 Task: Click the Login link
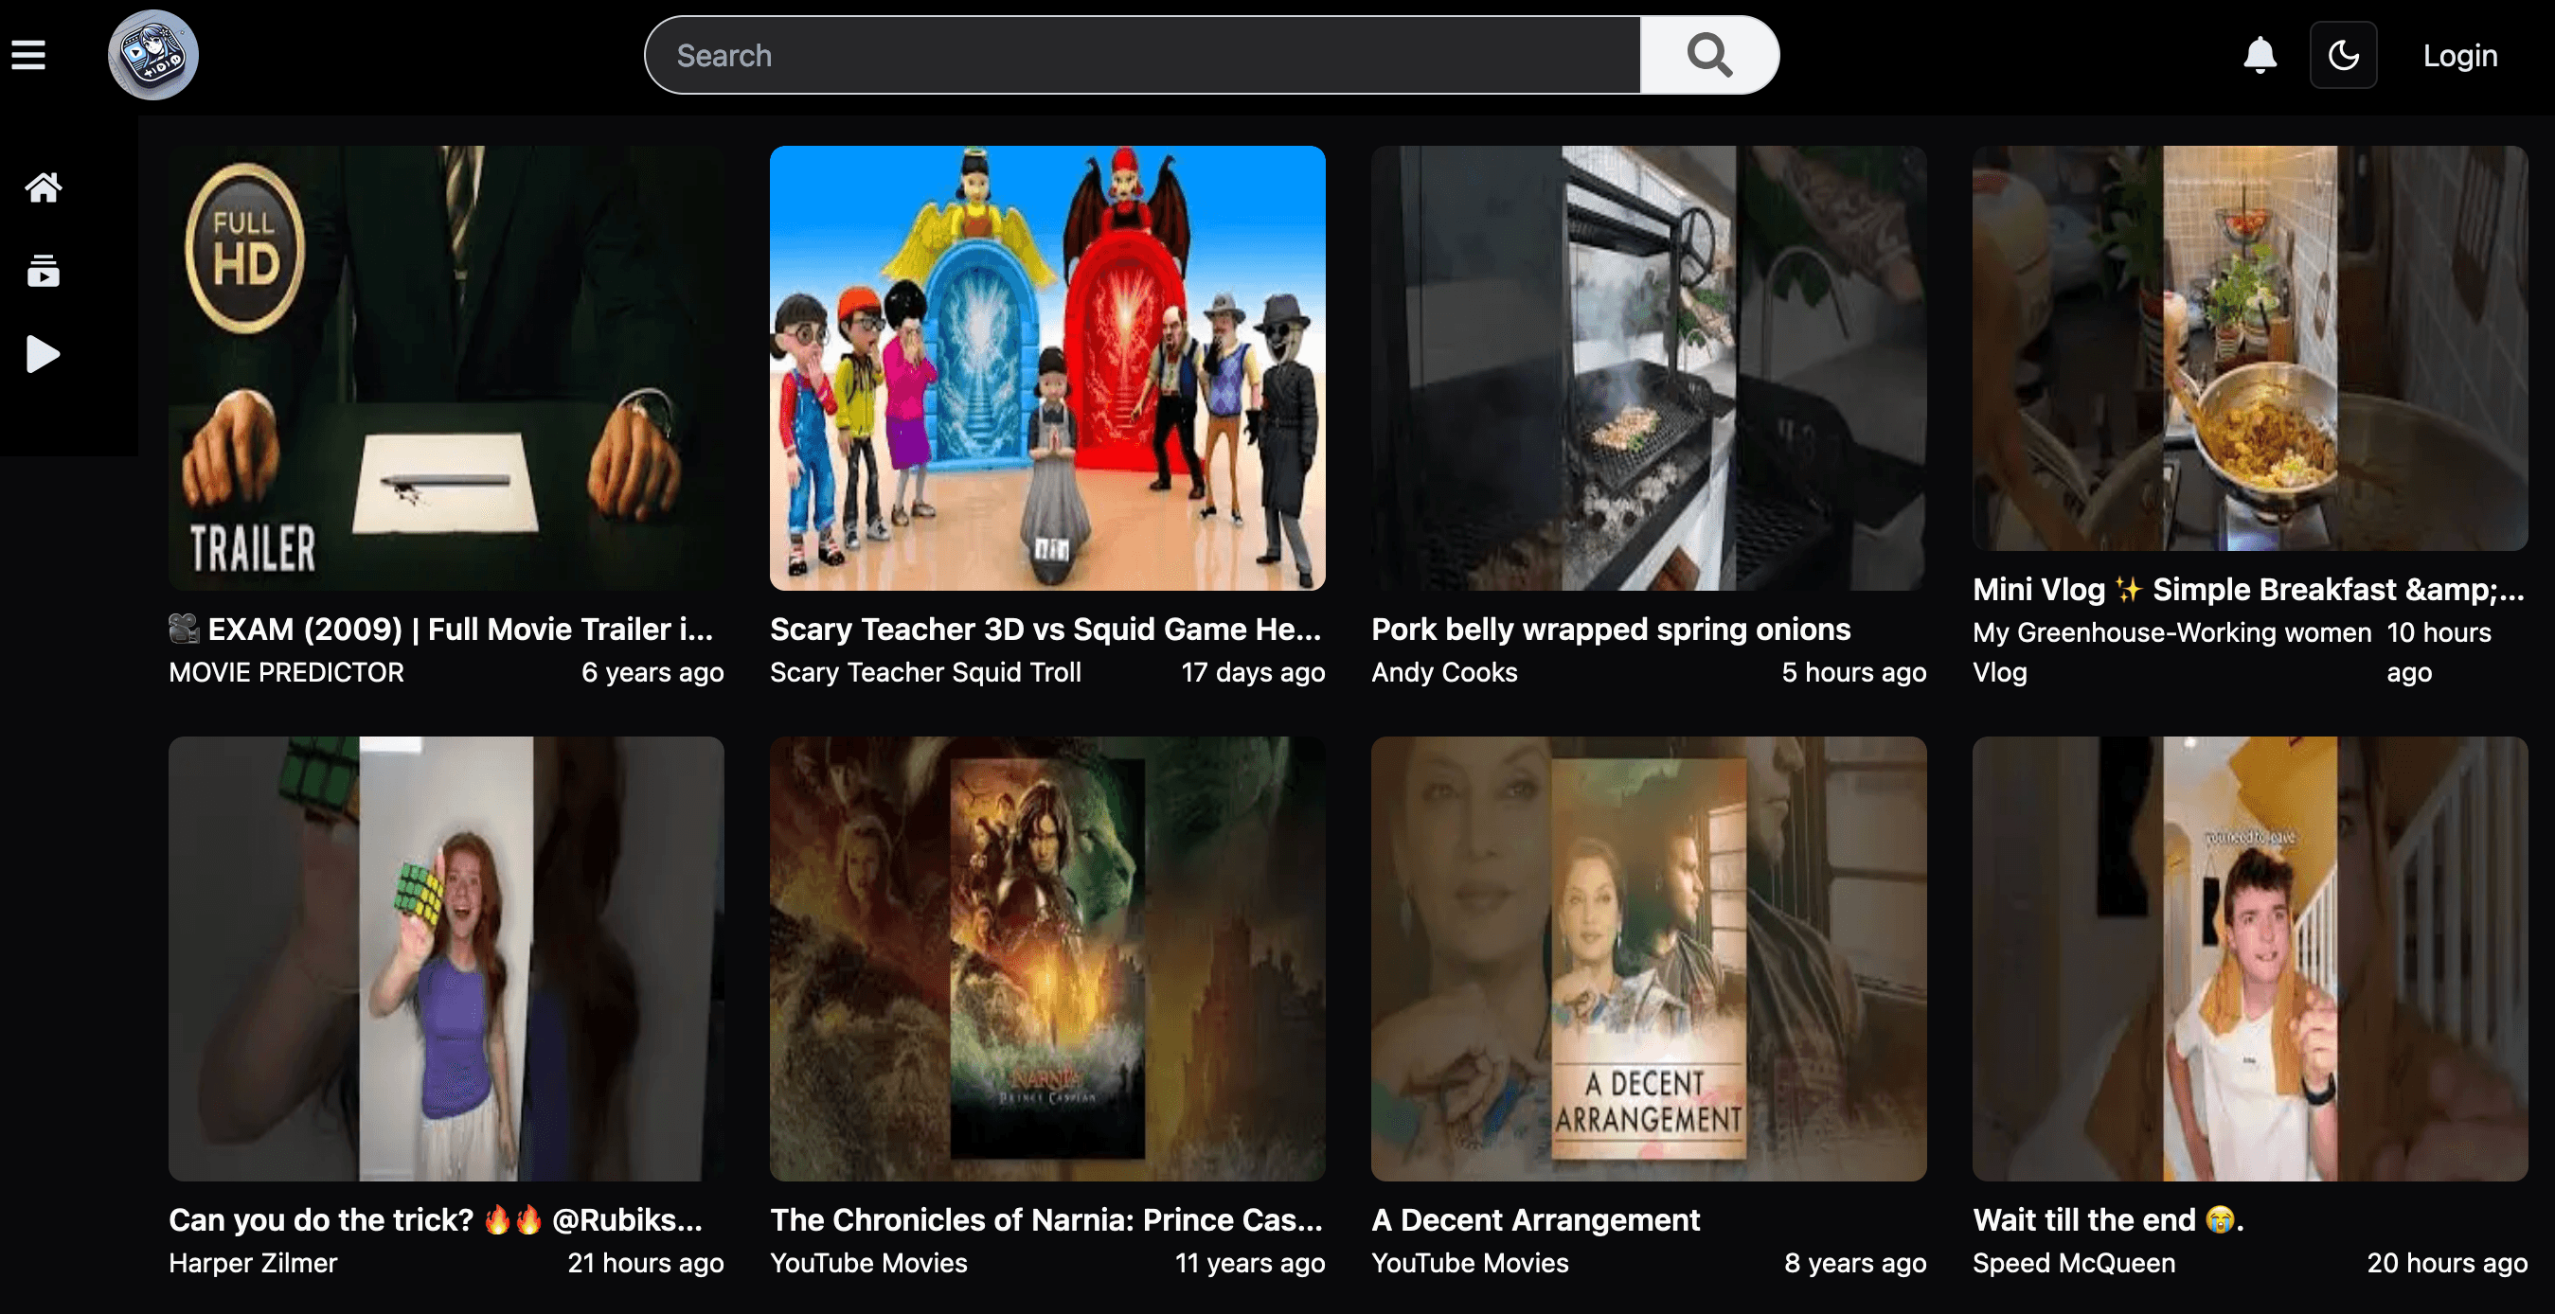[x=2459, y=56]
